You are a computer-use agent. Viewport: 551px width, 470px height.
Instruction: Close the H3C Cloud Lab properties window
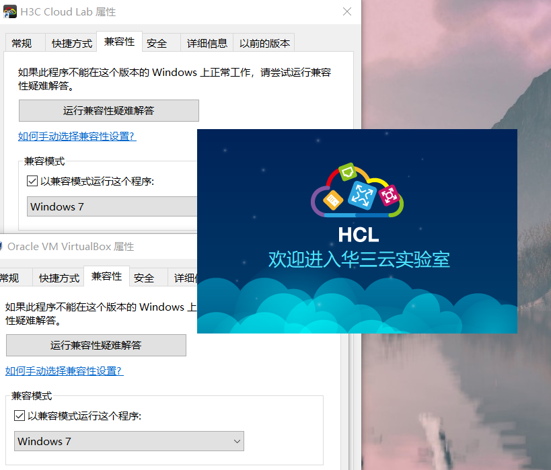tap(347, 11)
